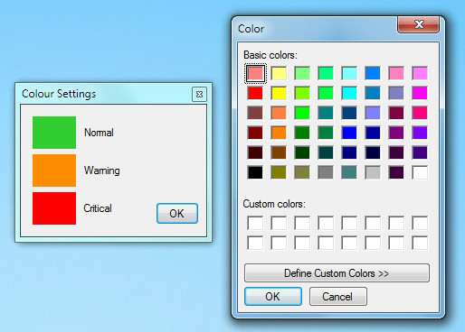Select the bright yellow basic color

[x=279, y=93]
